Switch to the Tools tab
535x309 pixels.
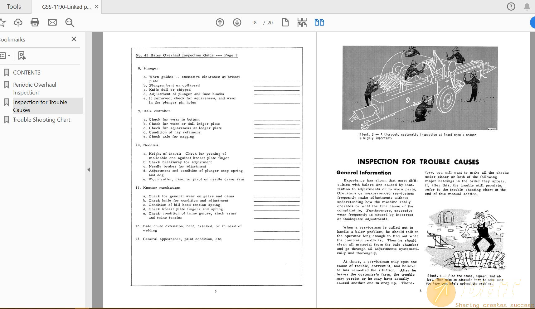click(14, 7)
